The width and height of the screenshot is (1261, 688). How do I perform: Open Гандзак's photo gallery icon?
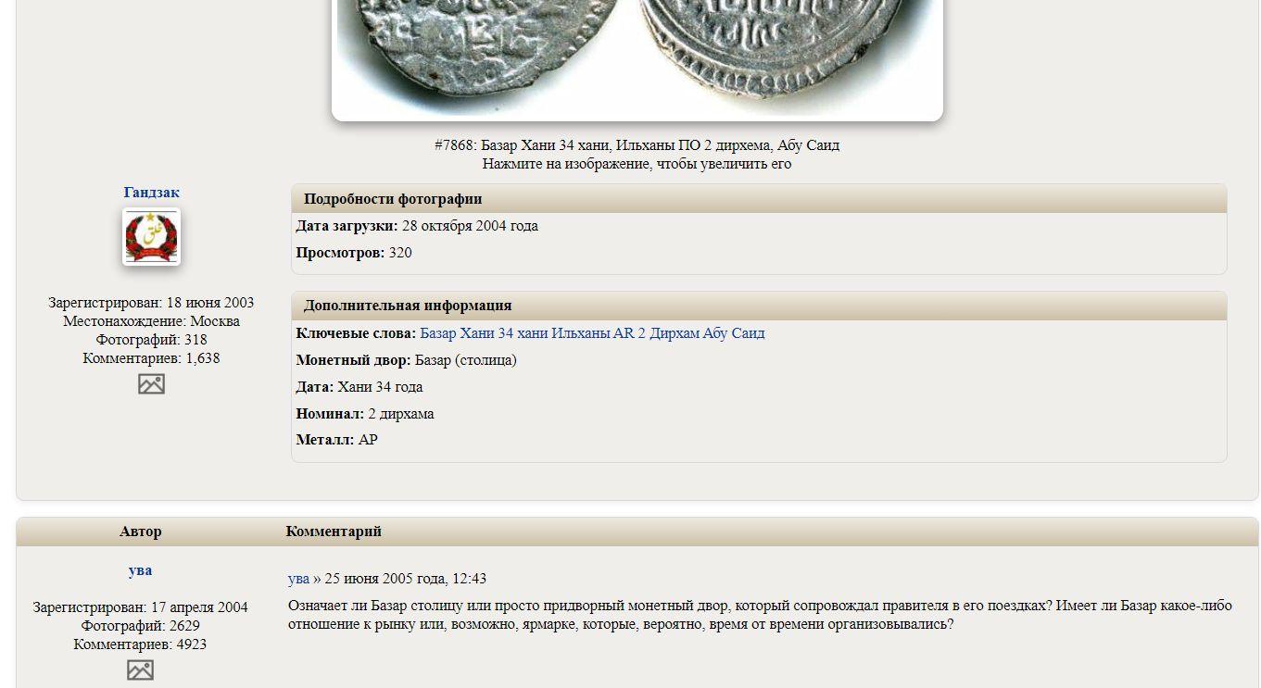click(x=151, y=383)
